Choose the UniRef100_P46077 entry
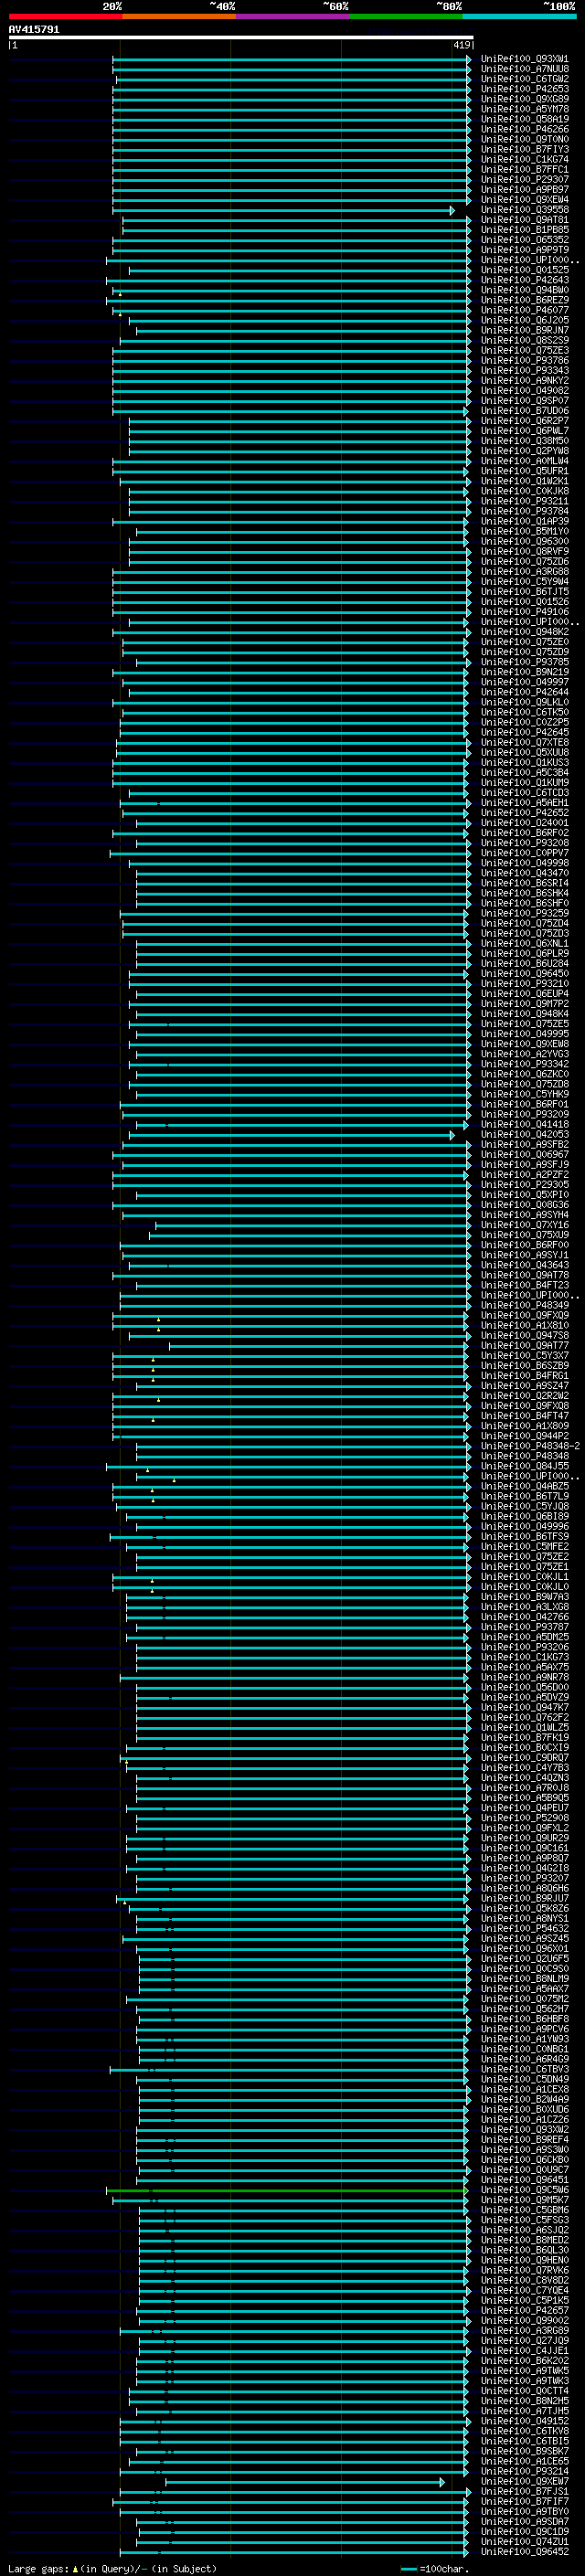Screen dimensions: 585x2576 (524, 310)
